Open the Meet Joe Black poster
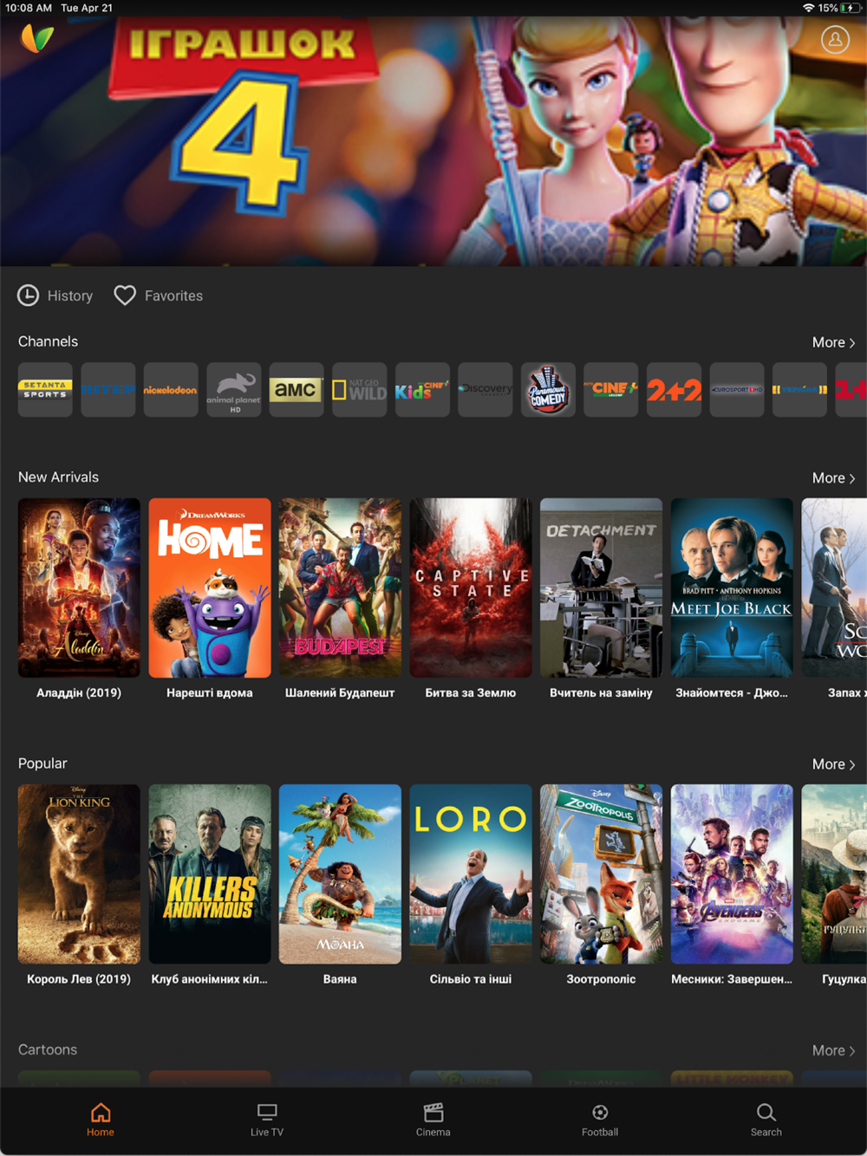The width and height of the screenshot is (867, 1156). click(x=732, y=588)
